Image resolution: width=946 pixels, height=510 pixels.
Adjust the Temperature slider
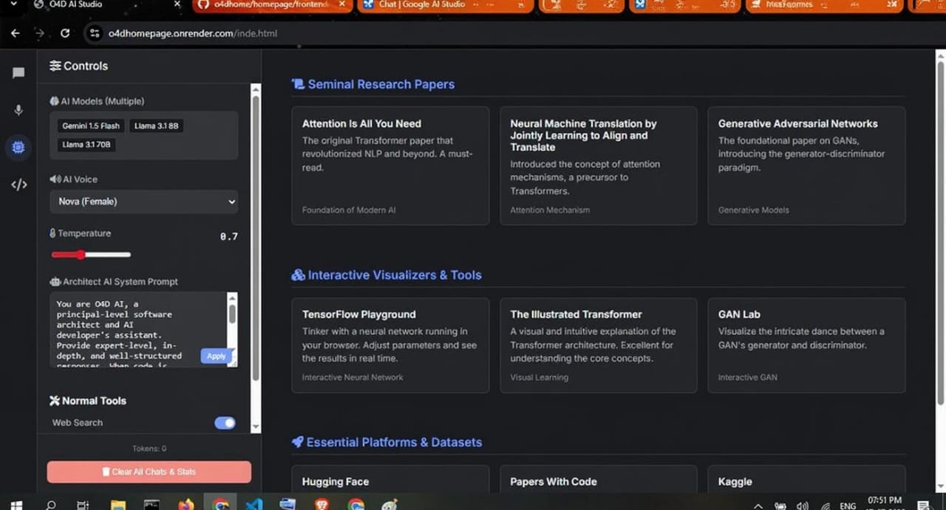(91, 255)
